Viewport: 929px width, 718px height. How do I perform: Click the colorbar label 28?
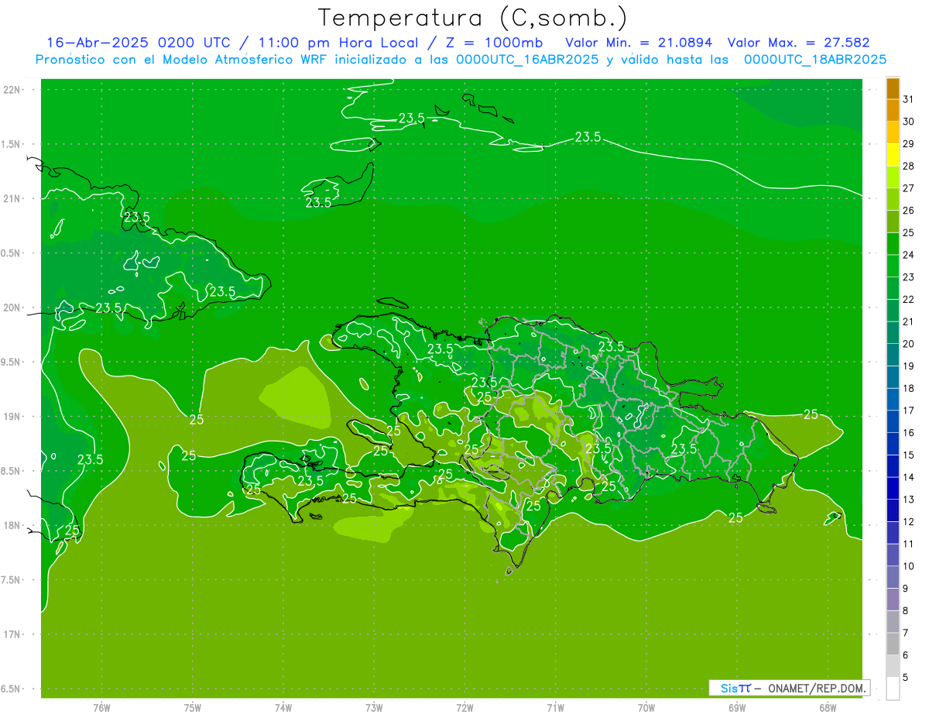(x=908, y=166)
